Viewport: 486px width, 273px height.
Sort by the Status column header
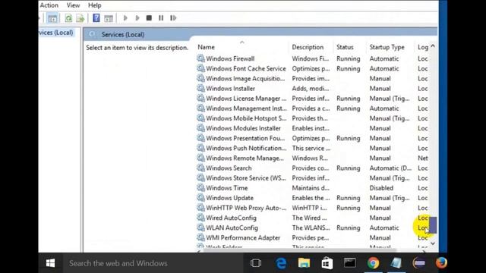[x=345, y=47]
